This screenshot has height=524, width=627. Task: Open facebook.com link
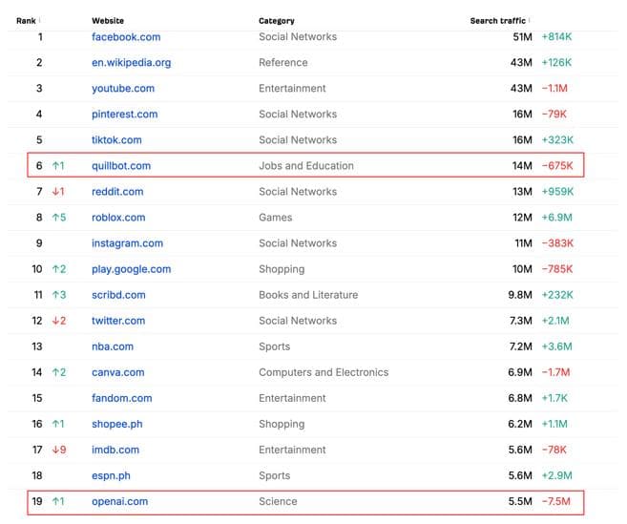pos(126,37)
